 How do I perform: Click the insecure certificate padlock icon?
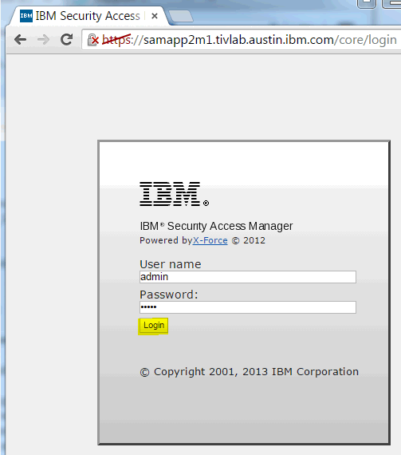coord(93,40)
